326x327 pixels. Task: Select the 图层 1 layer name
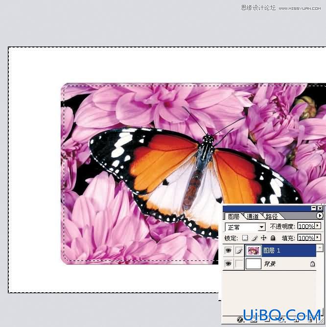(x=272, y=251)
